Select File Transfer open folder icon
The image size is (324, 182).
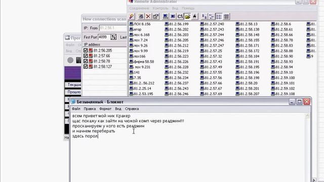(188, 16)
